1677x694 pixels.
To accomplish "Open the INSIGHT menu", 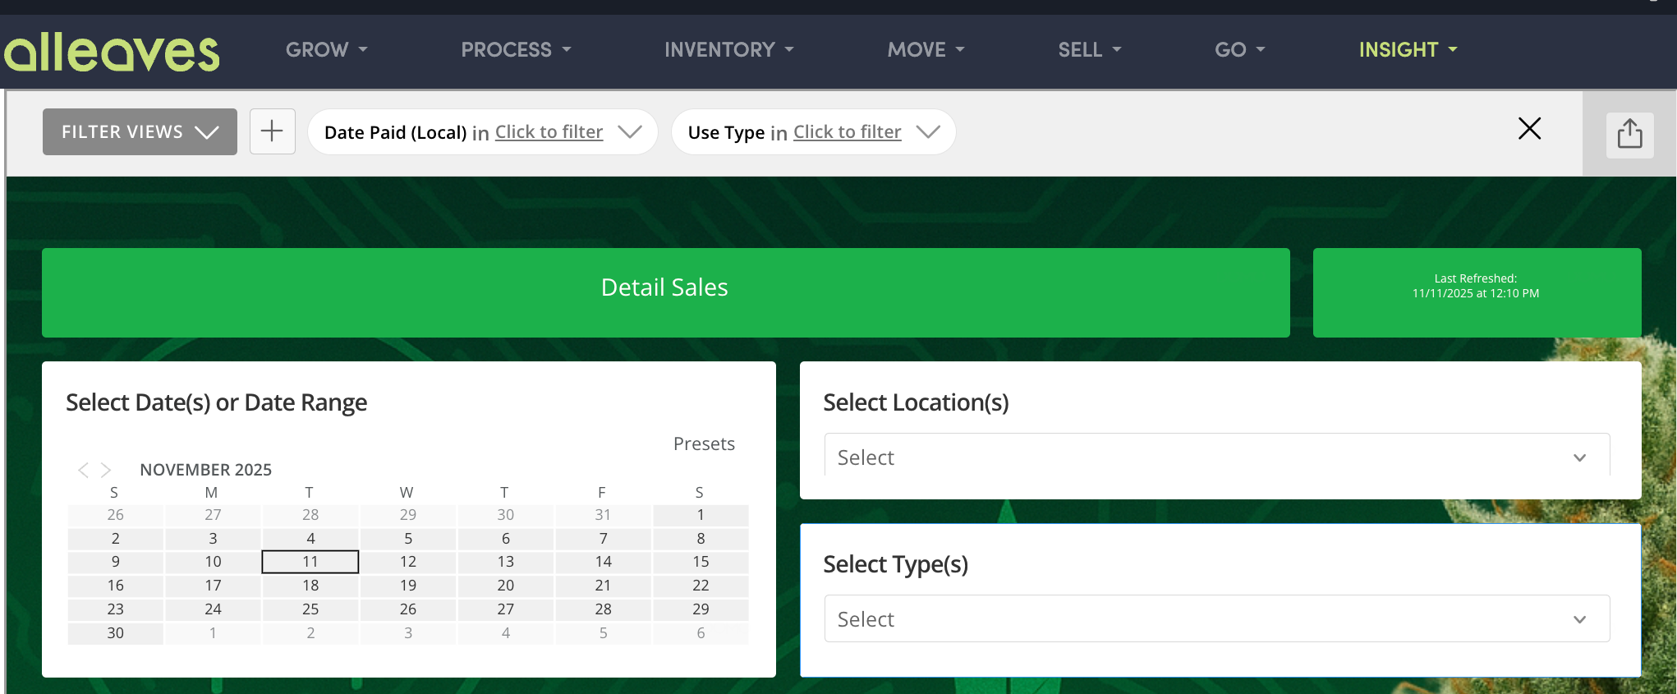I will pos(1408,50).
